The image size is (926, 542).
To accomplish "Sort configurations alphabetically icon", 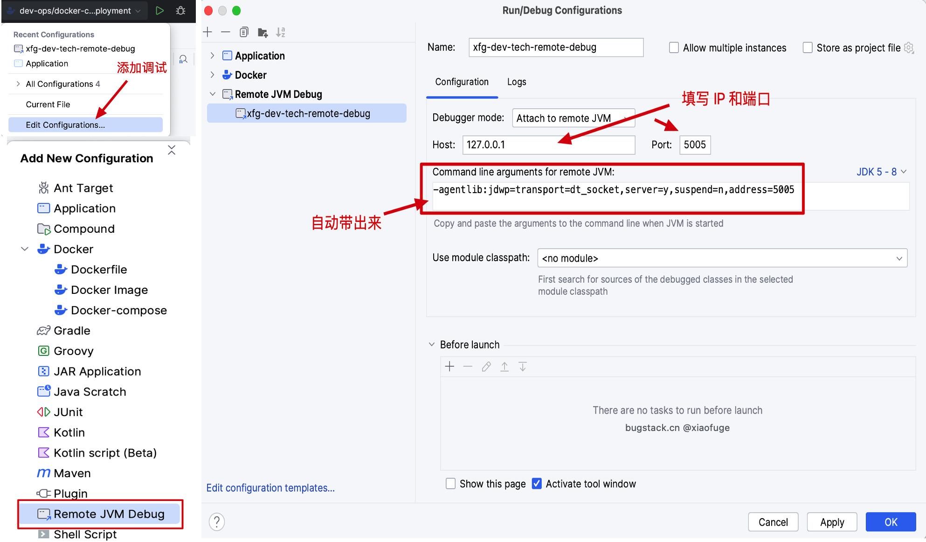I will 280,32.
